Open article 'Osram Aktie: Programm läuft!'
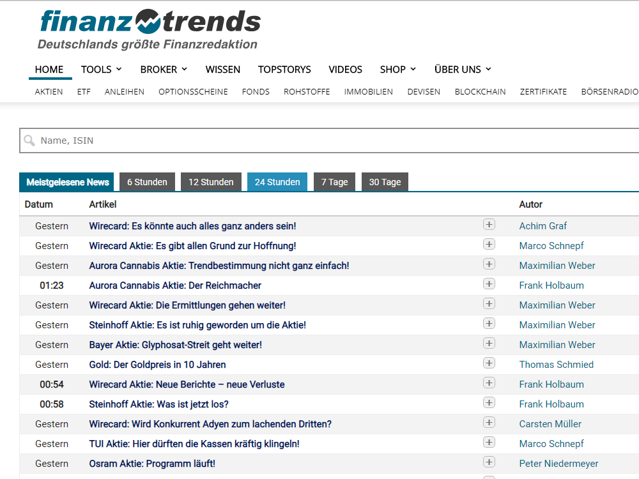Viewport: 639px width, 479px height. coord(152,464)
